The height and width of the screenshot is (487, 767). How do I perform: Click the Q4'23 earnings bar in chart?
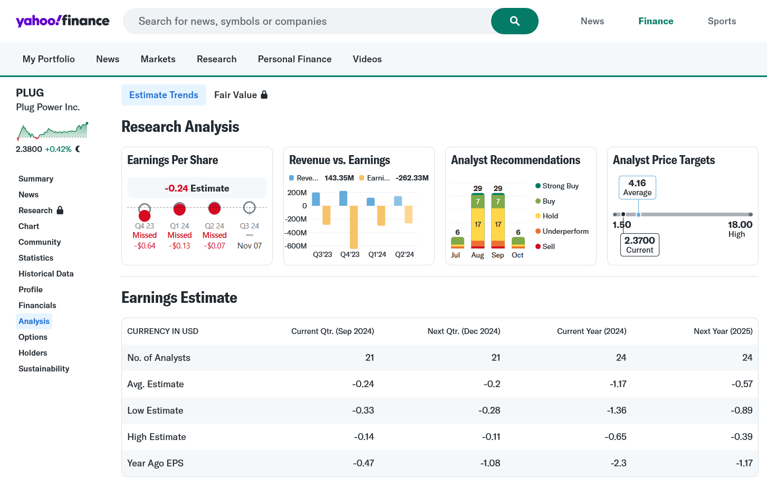353,227
